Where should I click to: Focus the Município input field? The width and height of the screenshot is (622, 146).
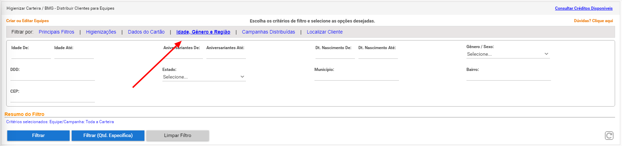[357, 76]
